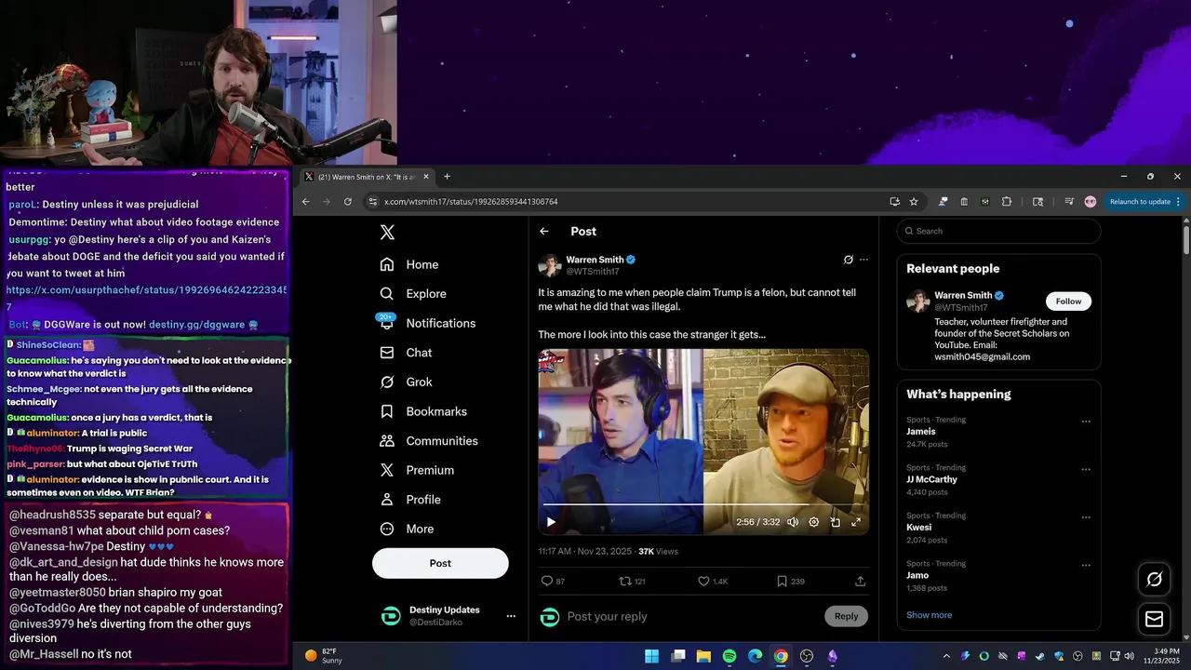
Task: Open More options in X sidebar
Action: pyautogui.click(x=407, y=529)
